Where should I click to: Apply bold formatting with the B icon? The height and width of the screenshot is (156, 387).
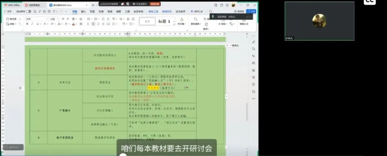click(27, 24)
